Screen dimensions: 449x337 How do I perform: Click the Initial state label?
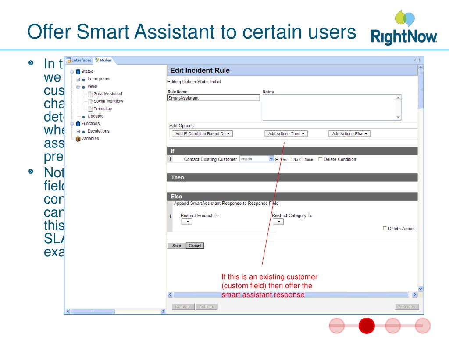pyautogui.click(x=92, y=86)
